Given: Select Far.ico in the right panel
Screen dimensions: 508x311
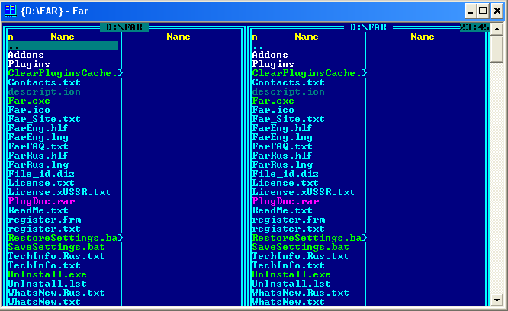Looking at the screenshot, I should point(273,110).
